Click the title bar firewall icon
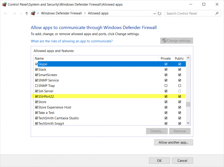The height and width of the screenshot is (167, 224). [x=4, y=4]
